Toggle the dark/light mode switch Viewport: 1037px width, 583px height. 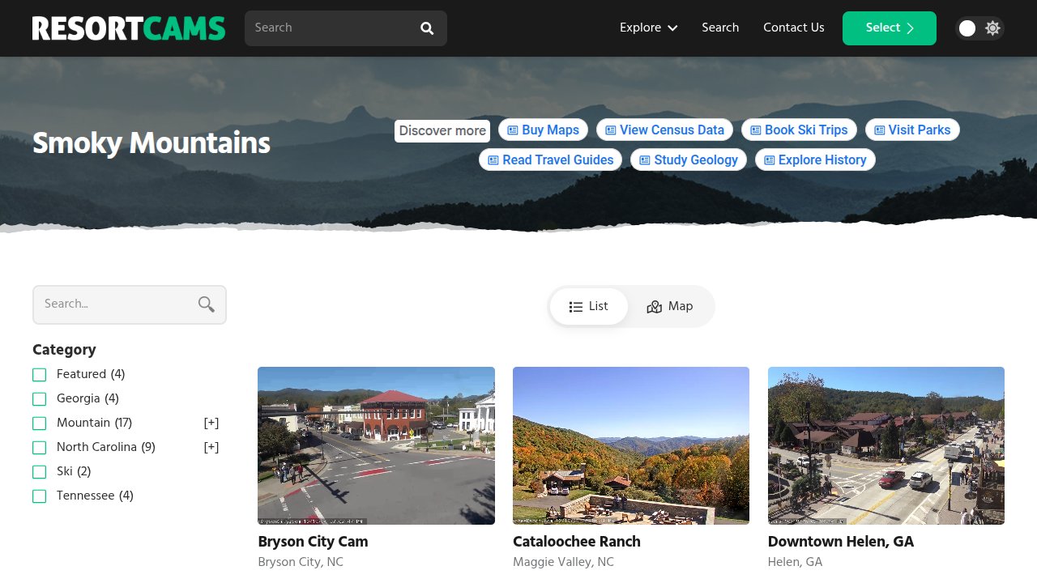979,28
